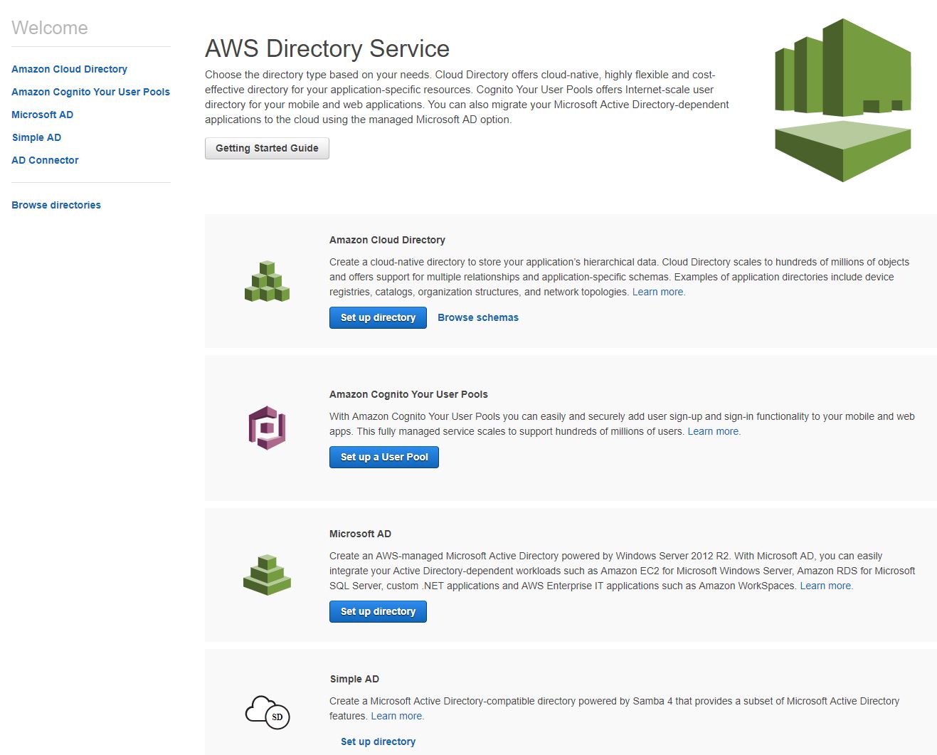Learn more about Microsoft AD

(825, 586)
